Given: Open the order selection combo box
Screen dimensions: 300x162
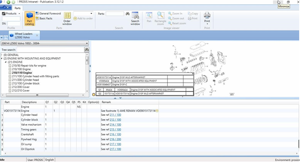Looking at the screenshot, I should [83, 14].
